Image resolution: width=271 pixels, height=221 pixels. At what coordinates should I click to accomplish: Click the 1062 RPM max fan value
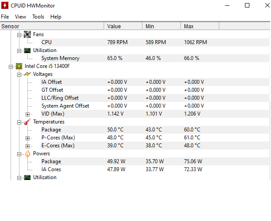196,42
